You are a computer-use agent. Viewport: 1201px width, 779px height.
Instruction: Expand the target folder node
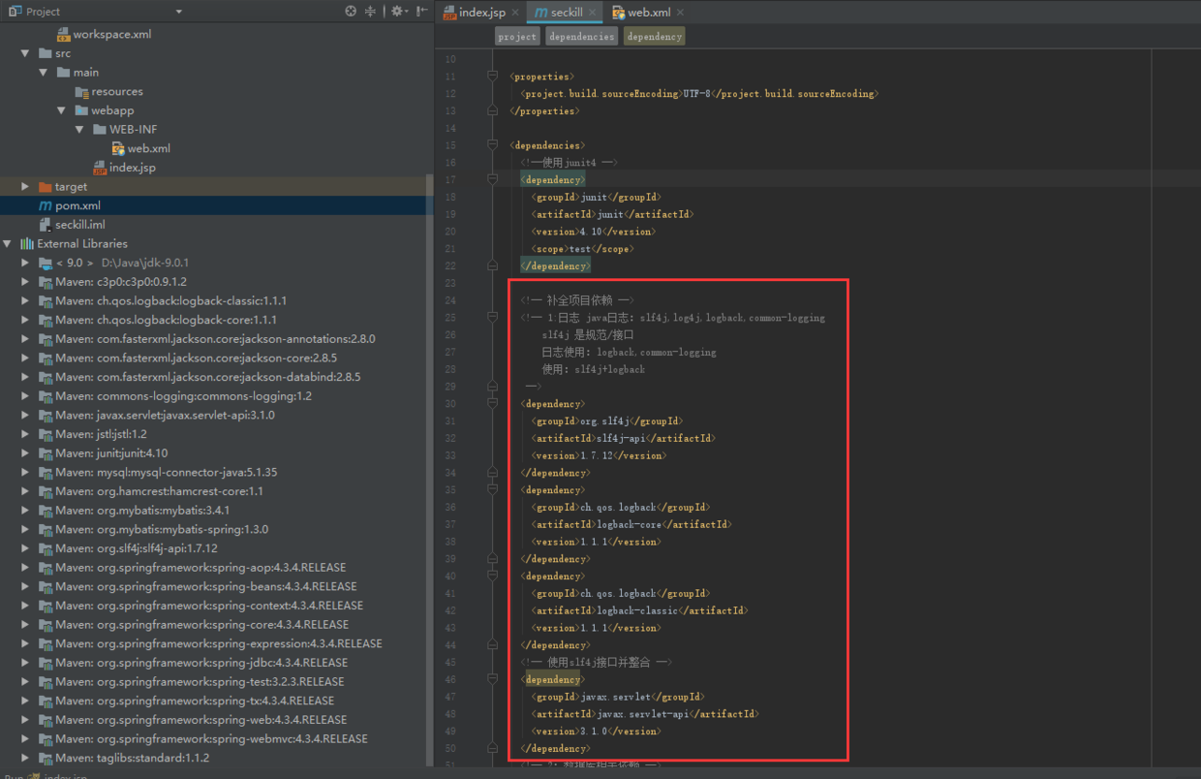(26, 187)
